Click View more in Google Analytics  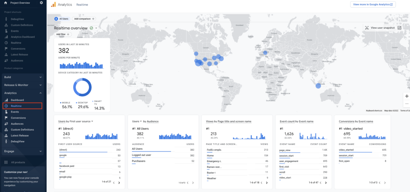373,4
